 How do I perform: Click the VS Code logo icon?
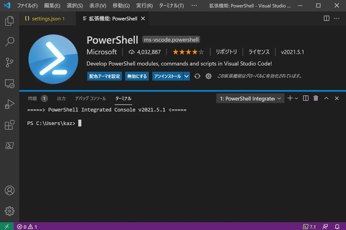pos(7,6)
